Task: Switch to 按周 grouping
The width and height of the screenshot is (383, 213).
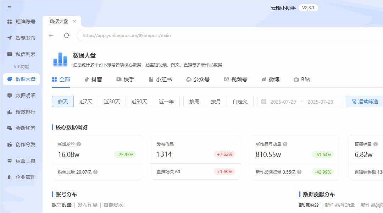Action: 194,102
